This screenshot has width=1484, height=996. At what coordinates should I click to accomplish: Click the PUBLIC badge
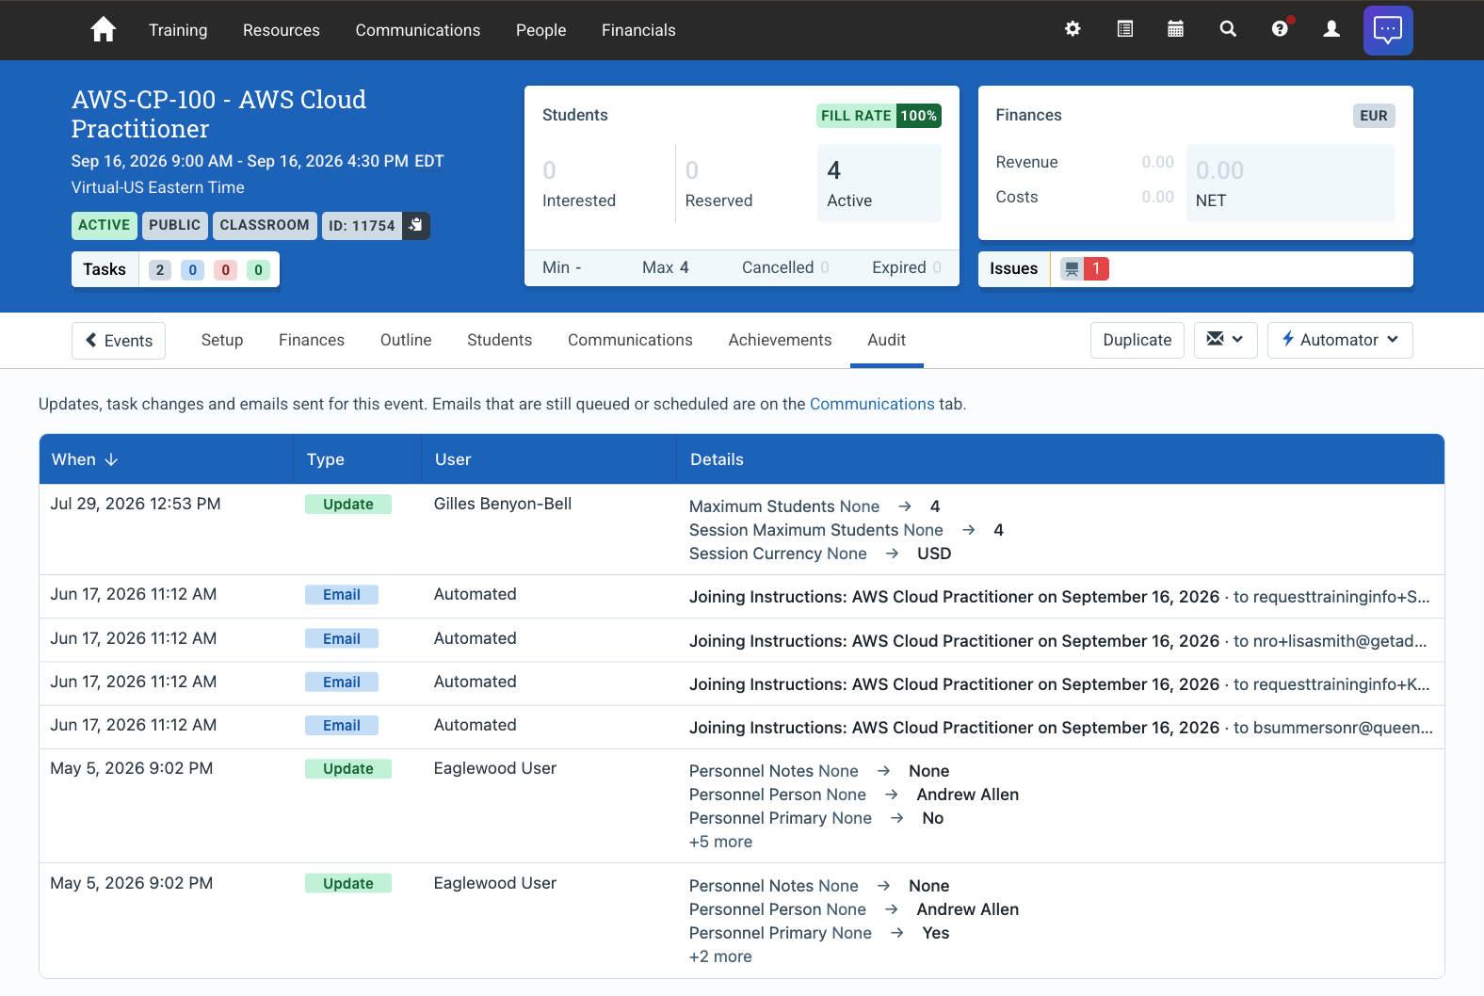coord(175,225)
